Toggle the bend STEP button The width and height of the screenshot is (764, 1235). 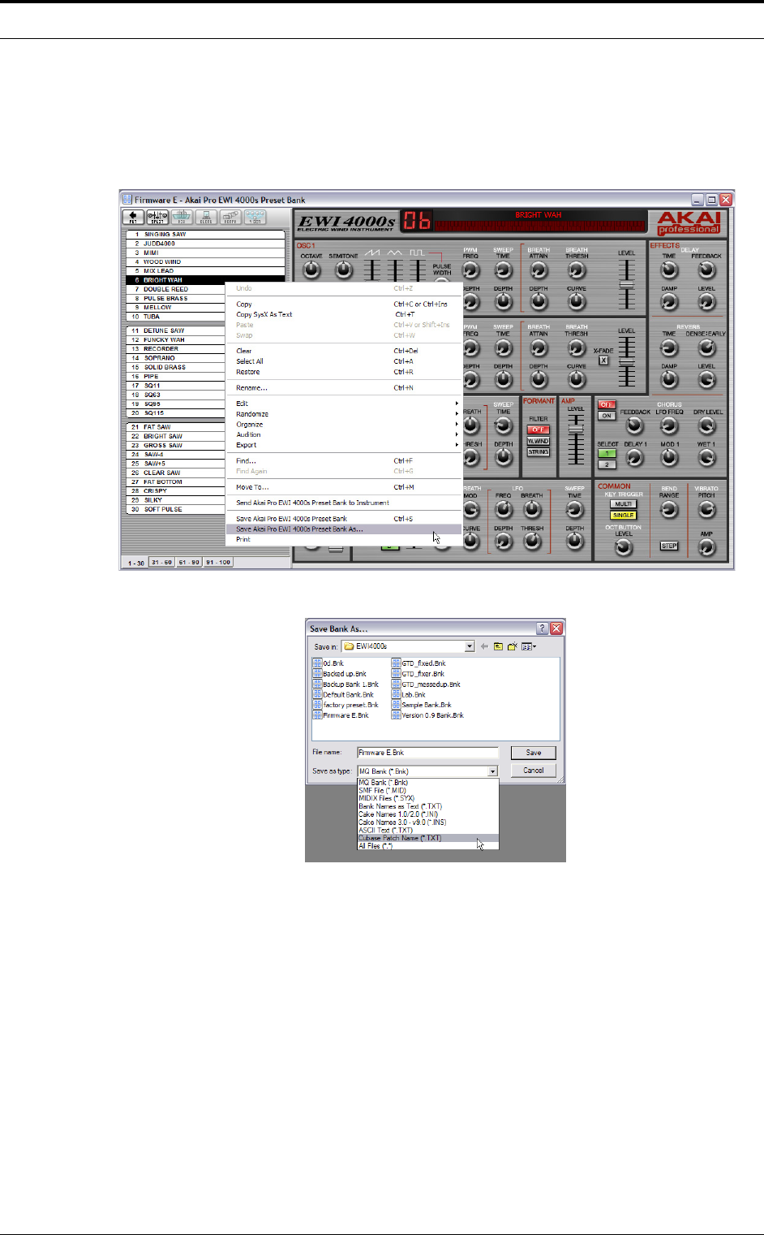[669, 546]
